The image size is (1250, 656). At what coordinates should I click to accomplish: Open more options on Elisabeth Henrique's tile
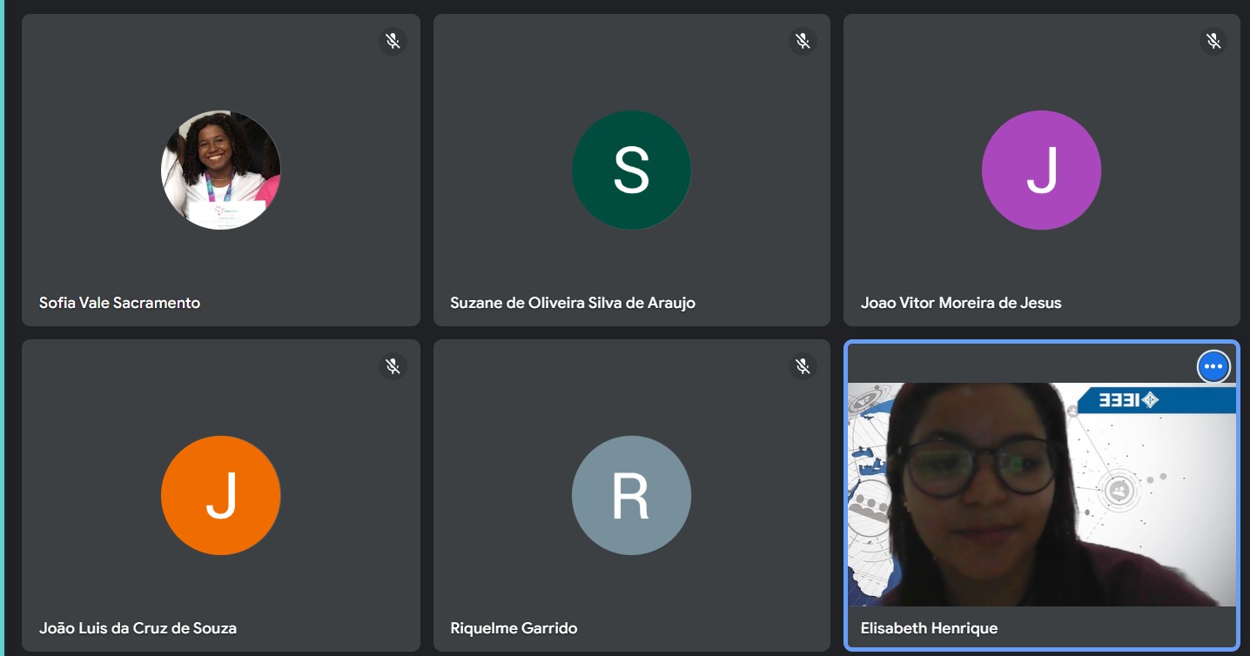[x=1213, y=366]
